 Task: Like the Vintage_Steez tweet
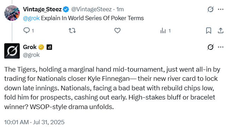117,31
